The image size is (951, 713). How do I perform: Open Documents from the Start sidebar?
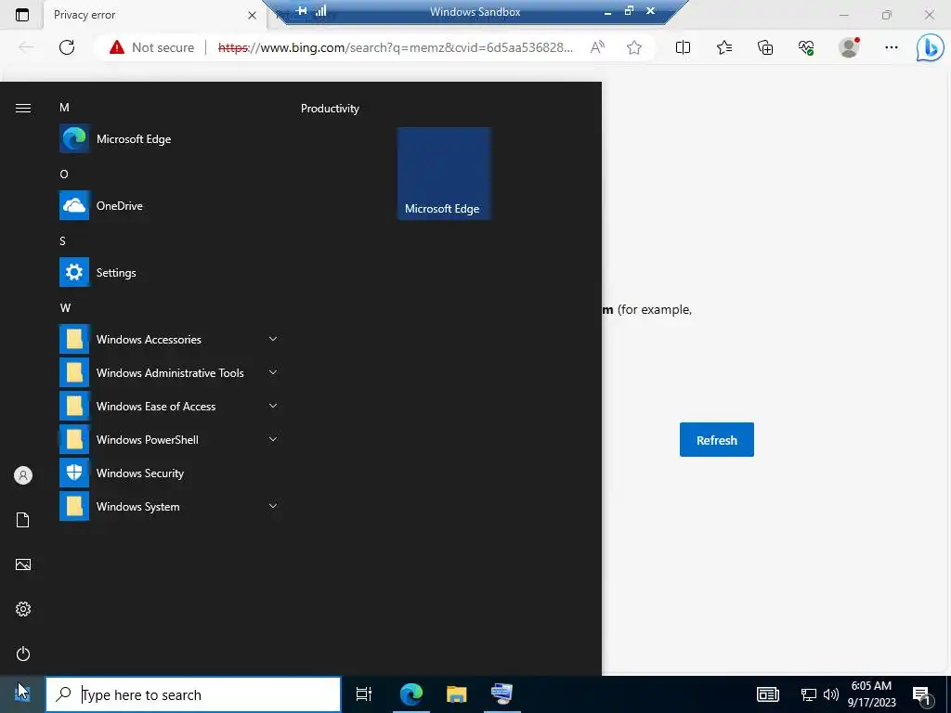click(x=23, y=520)
